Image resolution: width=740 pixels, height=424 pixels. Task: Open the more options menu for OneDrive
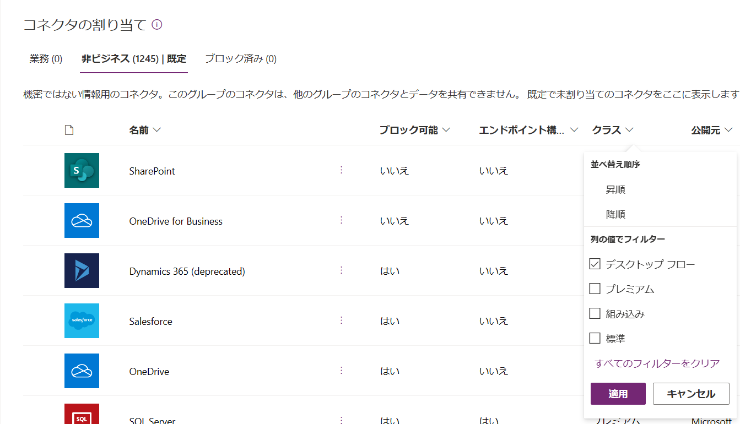(341, 371)
